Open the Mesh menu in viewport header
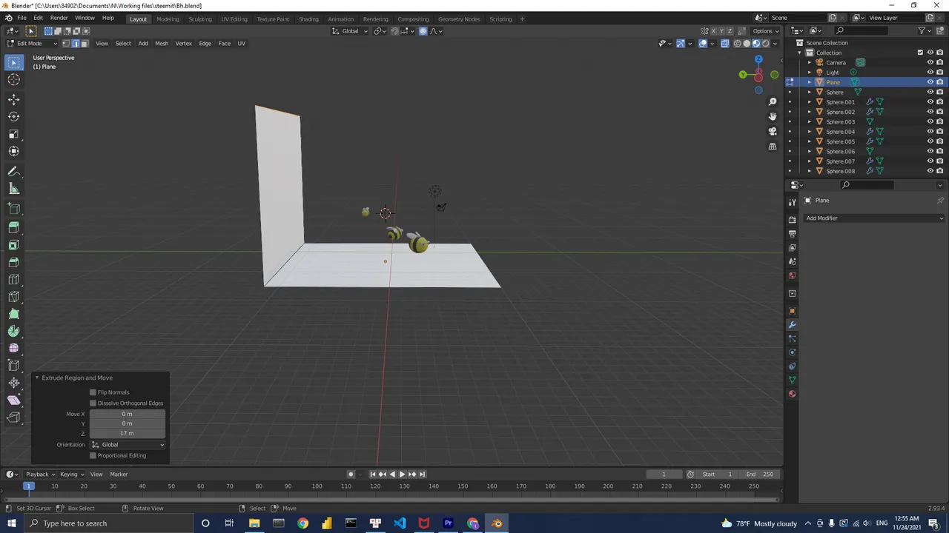The width and height of the screenshot is (949, 533). [x=162, y=43]
